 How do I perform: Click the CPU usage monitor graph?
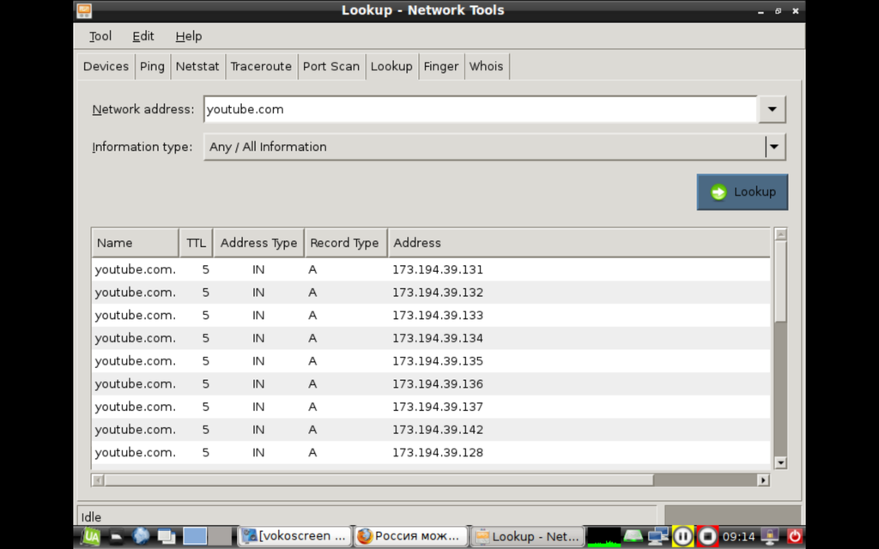point(603,537)
